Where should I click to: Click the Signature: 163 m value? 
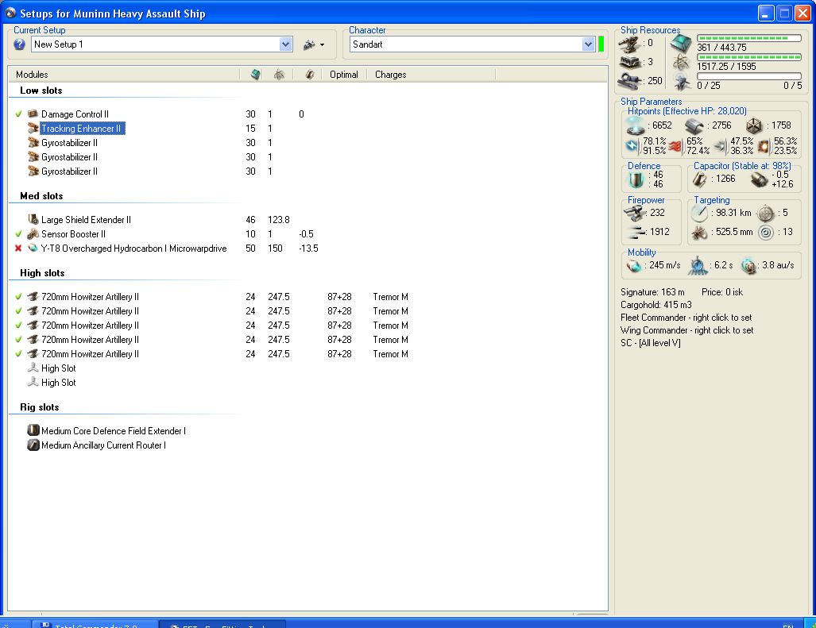pyautogui.click(x=652, y=292)
